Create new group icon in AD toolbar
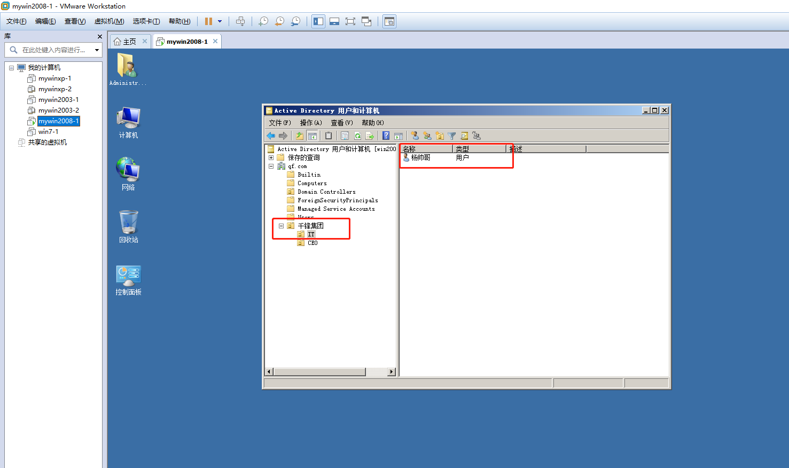The width and height of the screenshot is (789, 468). [427, 136]
